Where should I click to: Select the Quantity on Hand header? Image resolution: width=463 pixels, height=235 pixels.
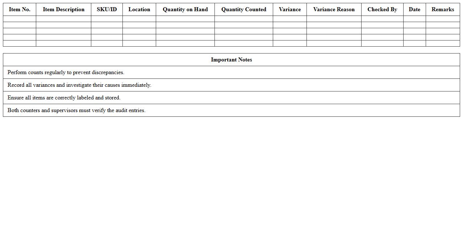click(x=185, y=9)
